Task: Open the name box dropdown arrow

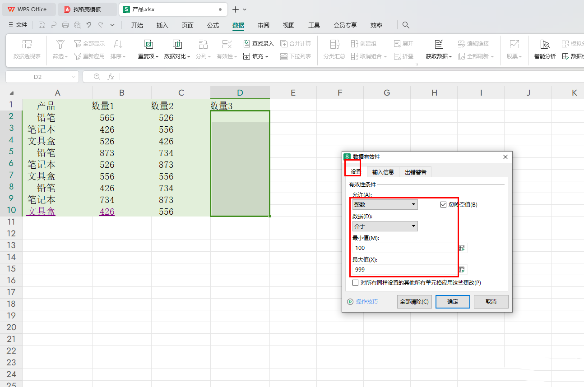Action: point(74,77)
